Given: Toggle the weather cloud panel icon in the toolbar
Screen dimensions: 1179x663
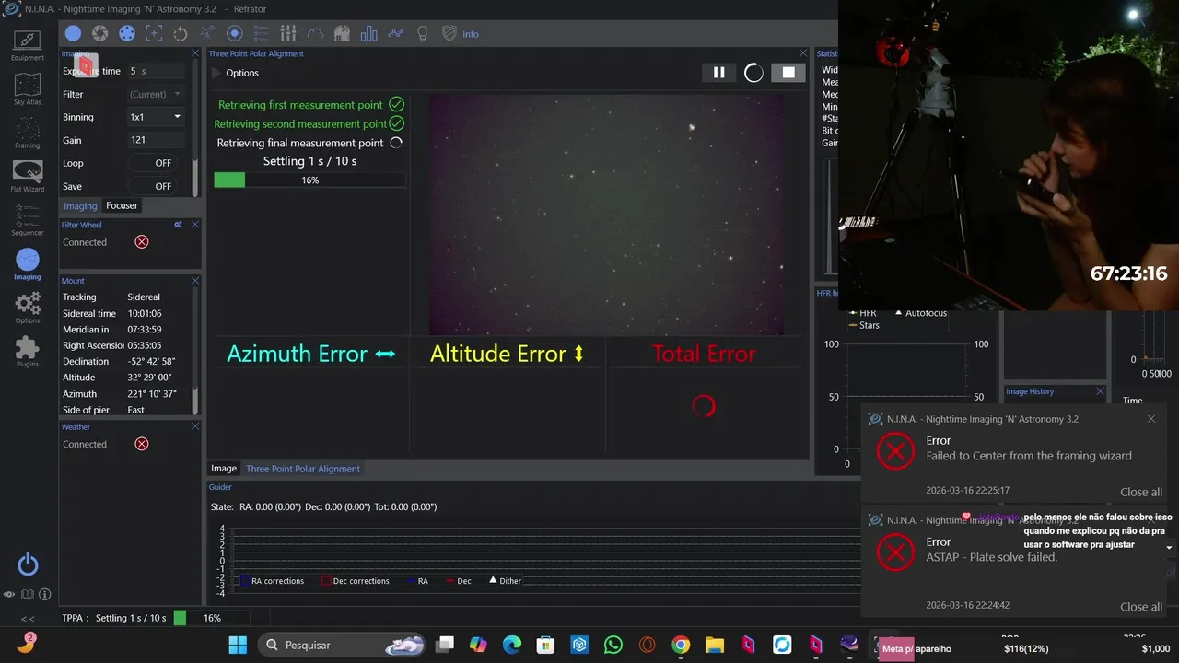Looking at the screenshot, I should click(315, 34).
